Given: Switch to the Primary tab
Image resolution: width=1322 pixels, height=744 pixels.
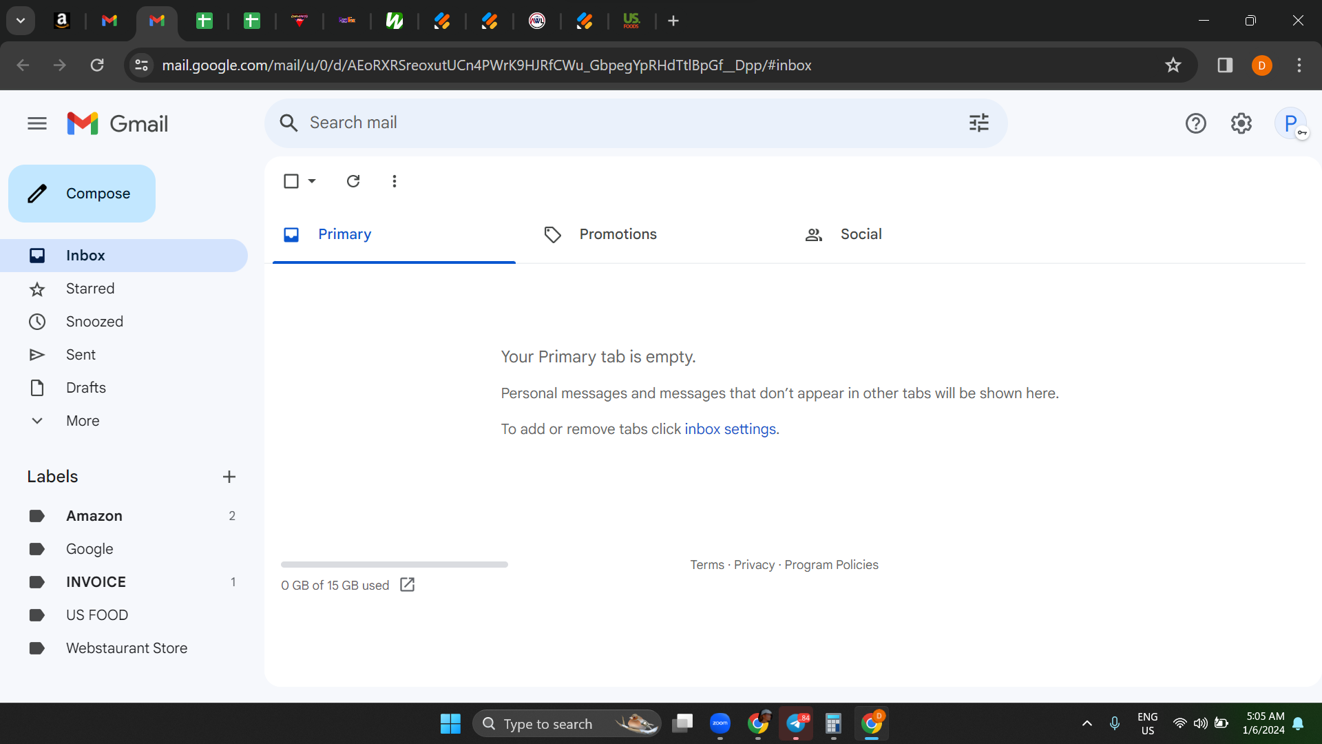Looking at the screenshot, I should pyautogui.click(x=394, y=234).
